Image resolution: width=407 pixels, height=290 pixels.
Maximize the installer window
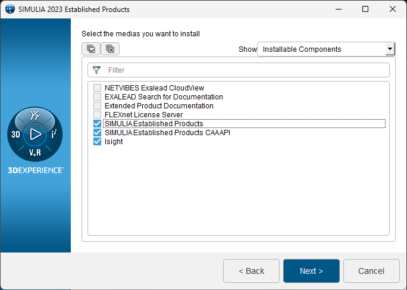[365, 9]
